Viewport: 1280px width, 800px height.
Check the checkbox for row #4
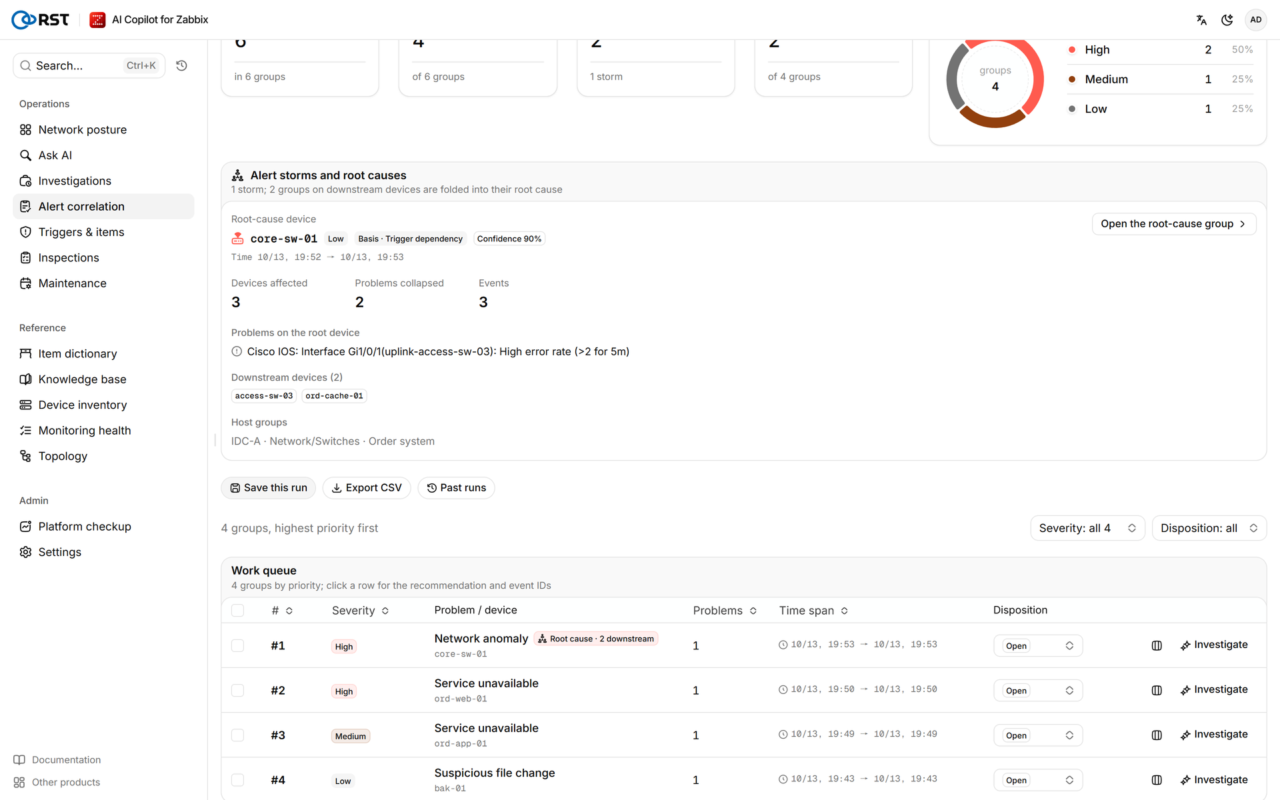tap(237, 779)
